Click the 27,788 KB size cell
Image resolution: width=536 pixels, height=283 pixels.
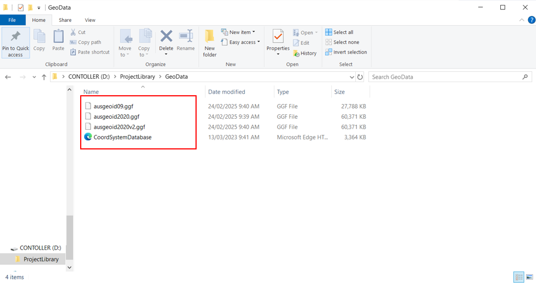354,106
